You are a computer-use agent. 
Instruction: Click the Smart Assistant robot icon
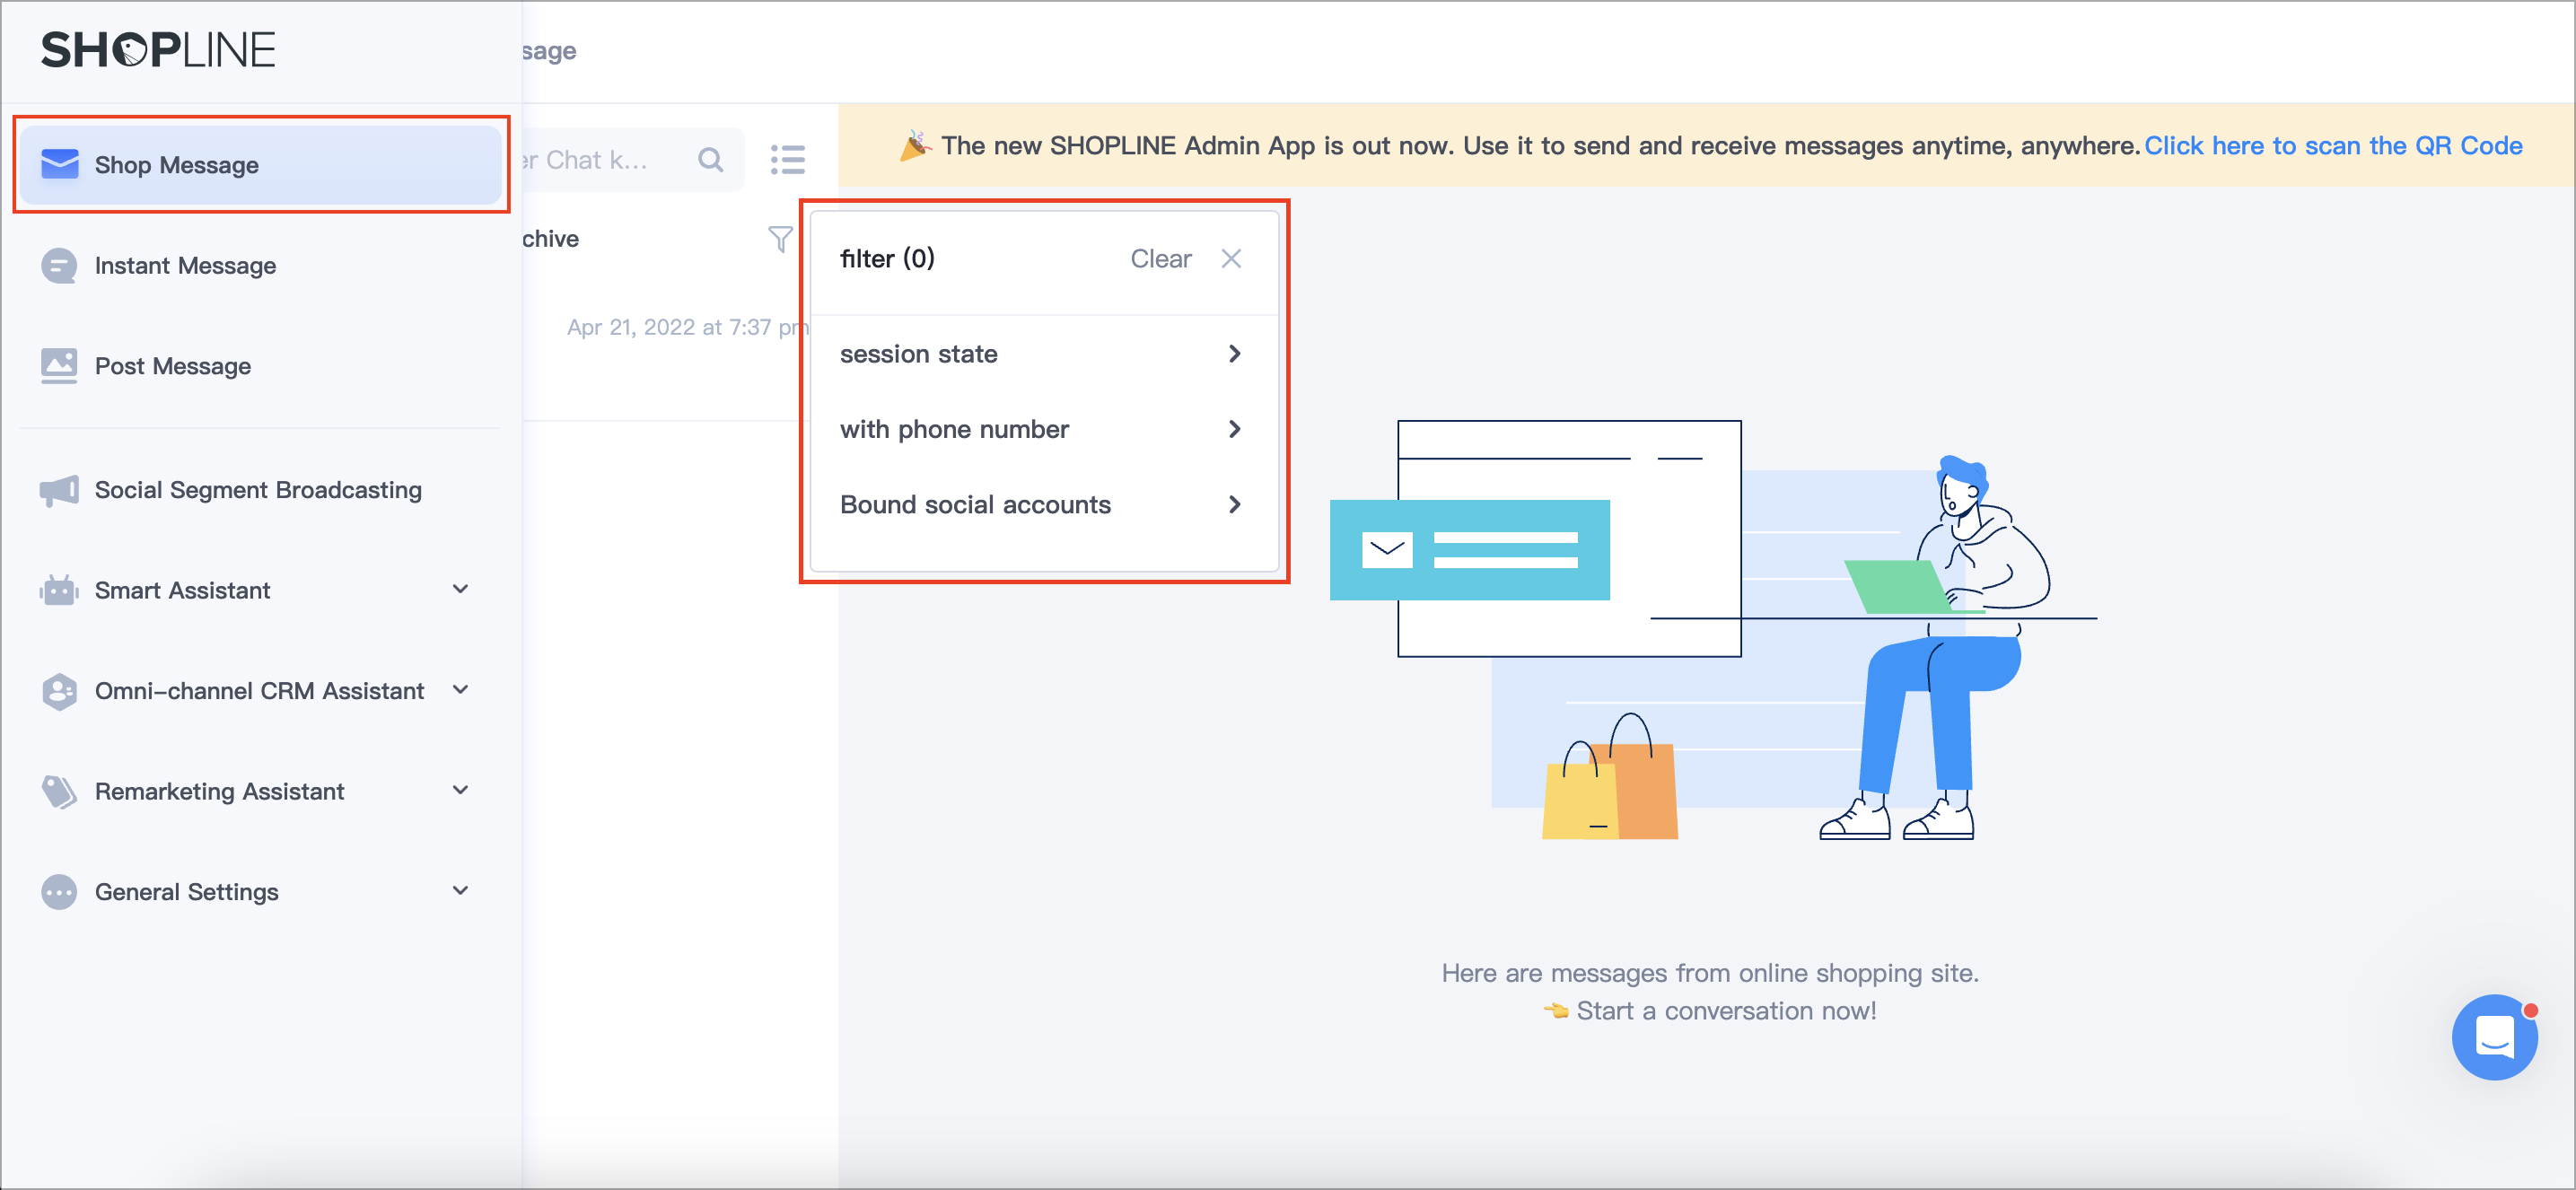point(59,590)
